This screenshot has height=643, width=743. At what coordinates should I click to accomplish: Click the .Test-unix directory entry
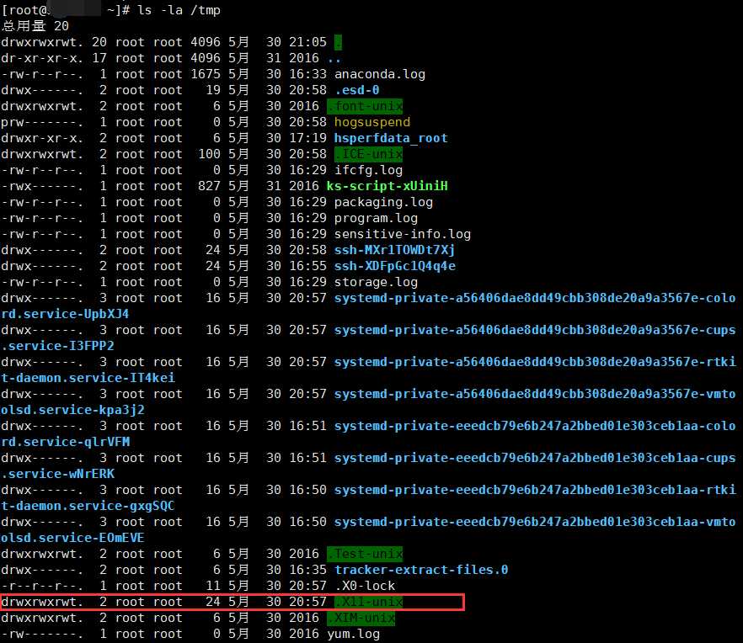[x=365, y=554]
